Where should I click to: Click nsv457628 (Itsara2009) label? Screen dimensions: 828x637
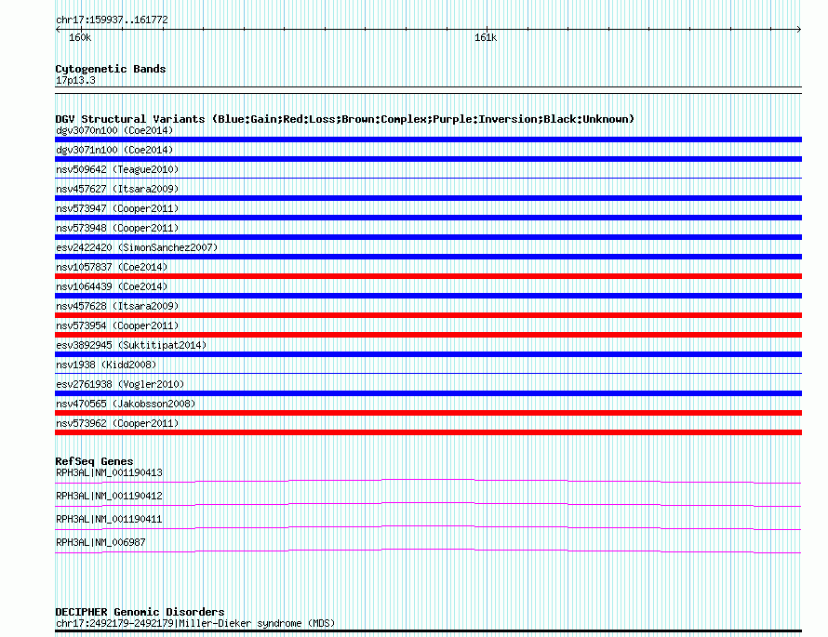(x=117, y=306)
